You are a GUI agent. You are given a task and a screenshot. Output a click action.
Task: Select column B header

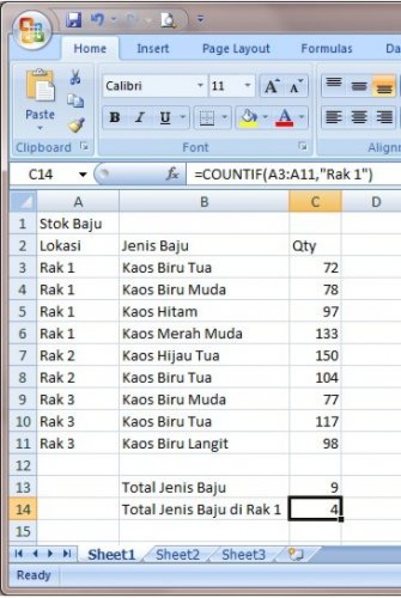click(x=204, y=201)
